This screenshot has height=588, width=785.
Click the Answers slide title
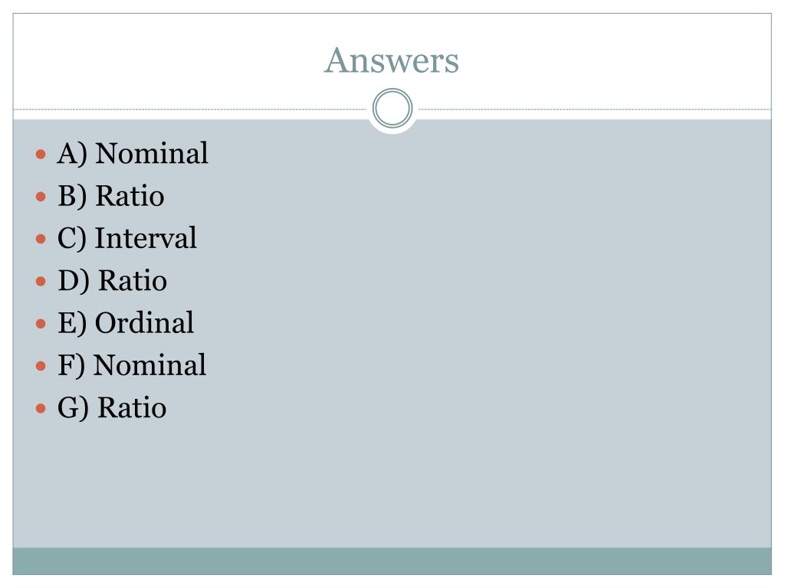pos(392,60)
